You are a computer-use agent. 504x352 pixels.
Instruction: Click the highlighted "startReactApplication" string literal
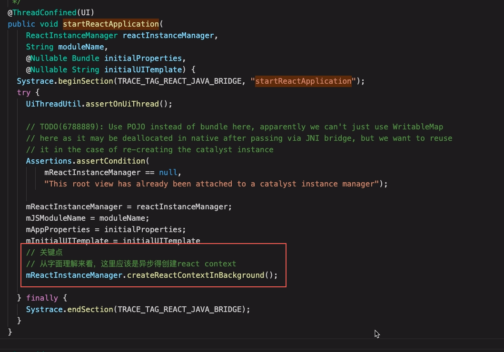click(x=303, y=81)
